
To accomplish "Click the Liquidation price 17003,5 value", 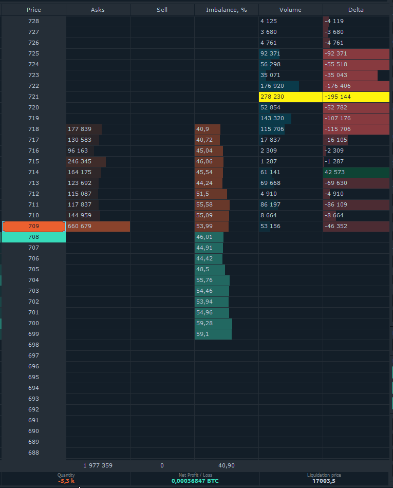I will [x=324, y=481].
